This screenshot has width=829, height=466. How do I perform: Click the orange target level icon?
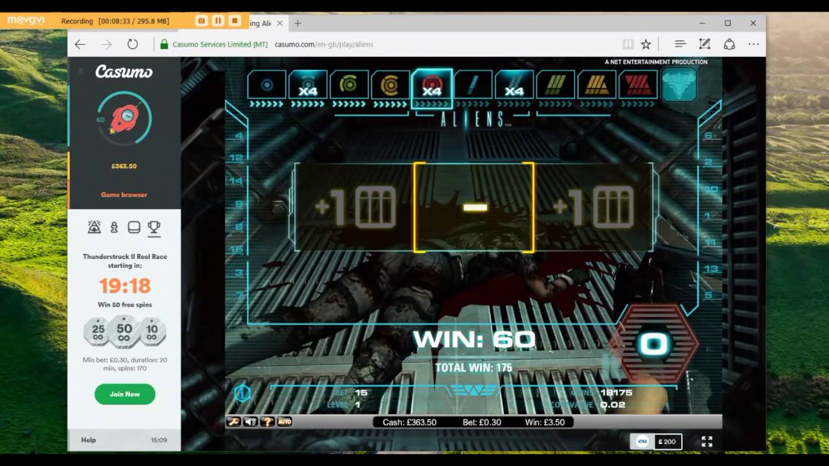(391, 85)
